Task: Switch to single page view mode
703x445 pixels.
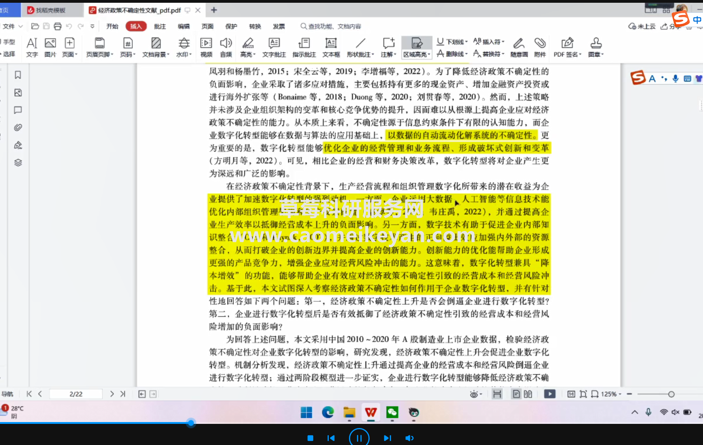Action: [x=516, y=394]
